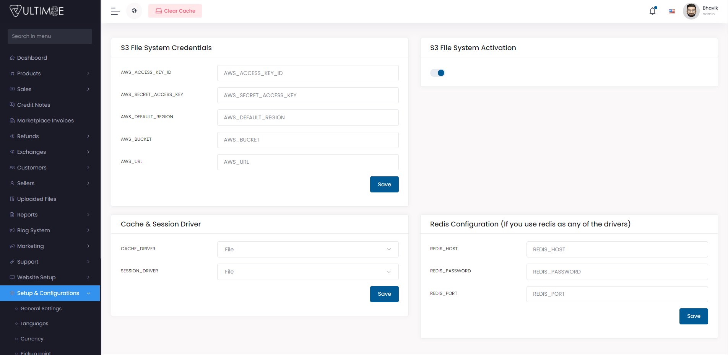Open the Currency settings page
Screen dimensions: 728x355
coord(32,339)
